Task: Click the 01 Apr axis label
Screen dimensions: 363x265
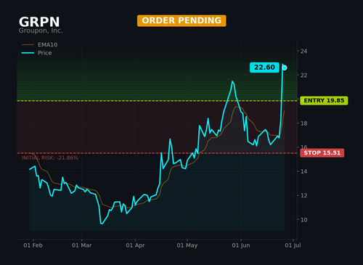Action: 135,245
